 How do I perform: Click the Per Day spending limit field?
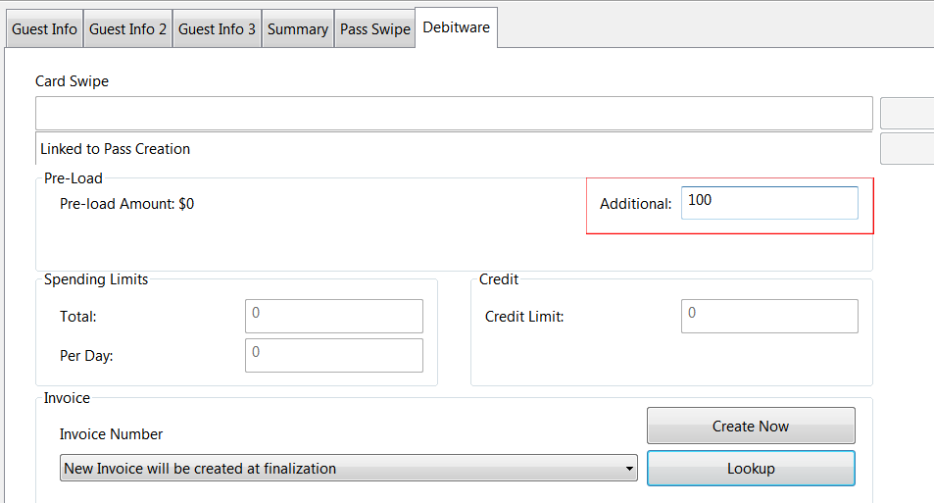pyautogui.click(x=334, y=355)
